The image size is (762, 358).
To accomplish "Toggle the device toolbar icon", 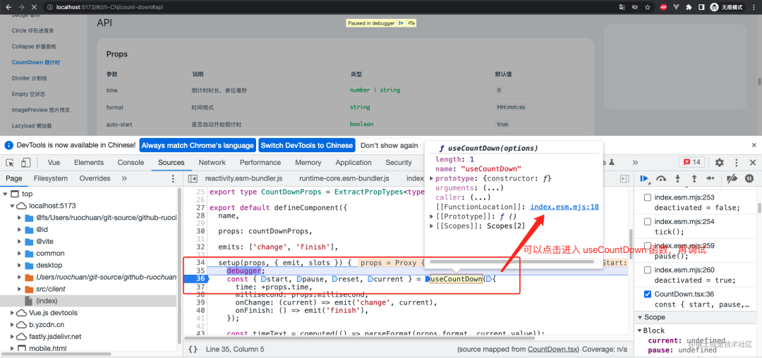I will click(26, 163).
